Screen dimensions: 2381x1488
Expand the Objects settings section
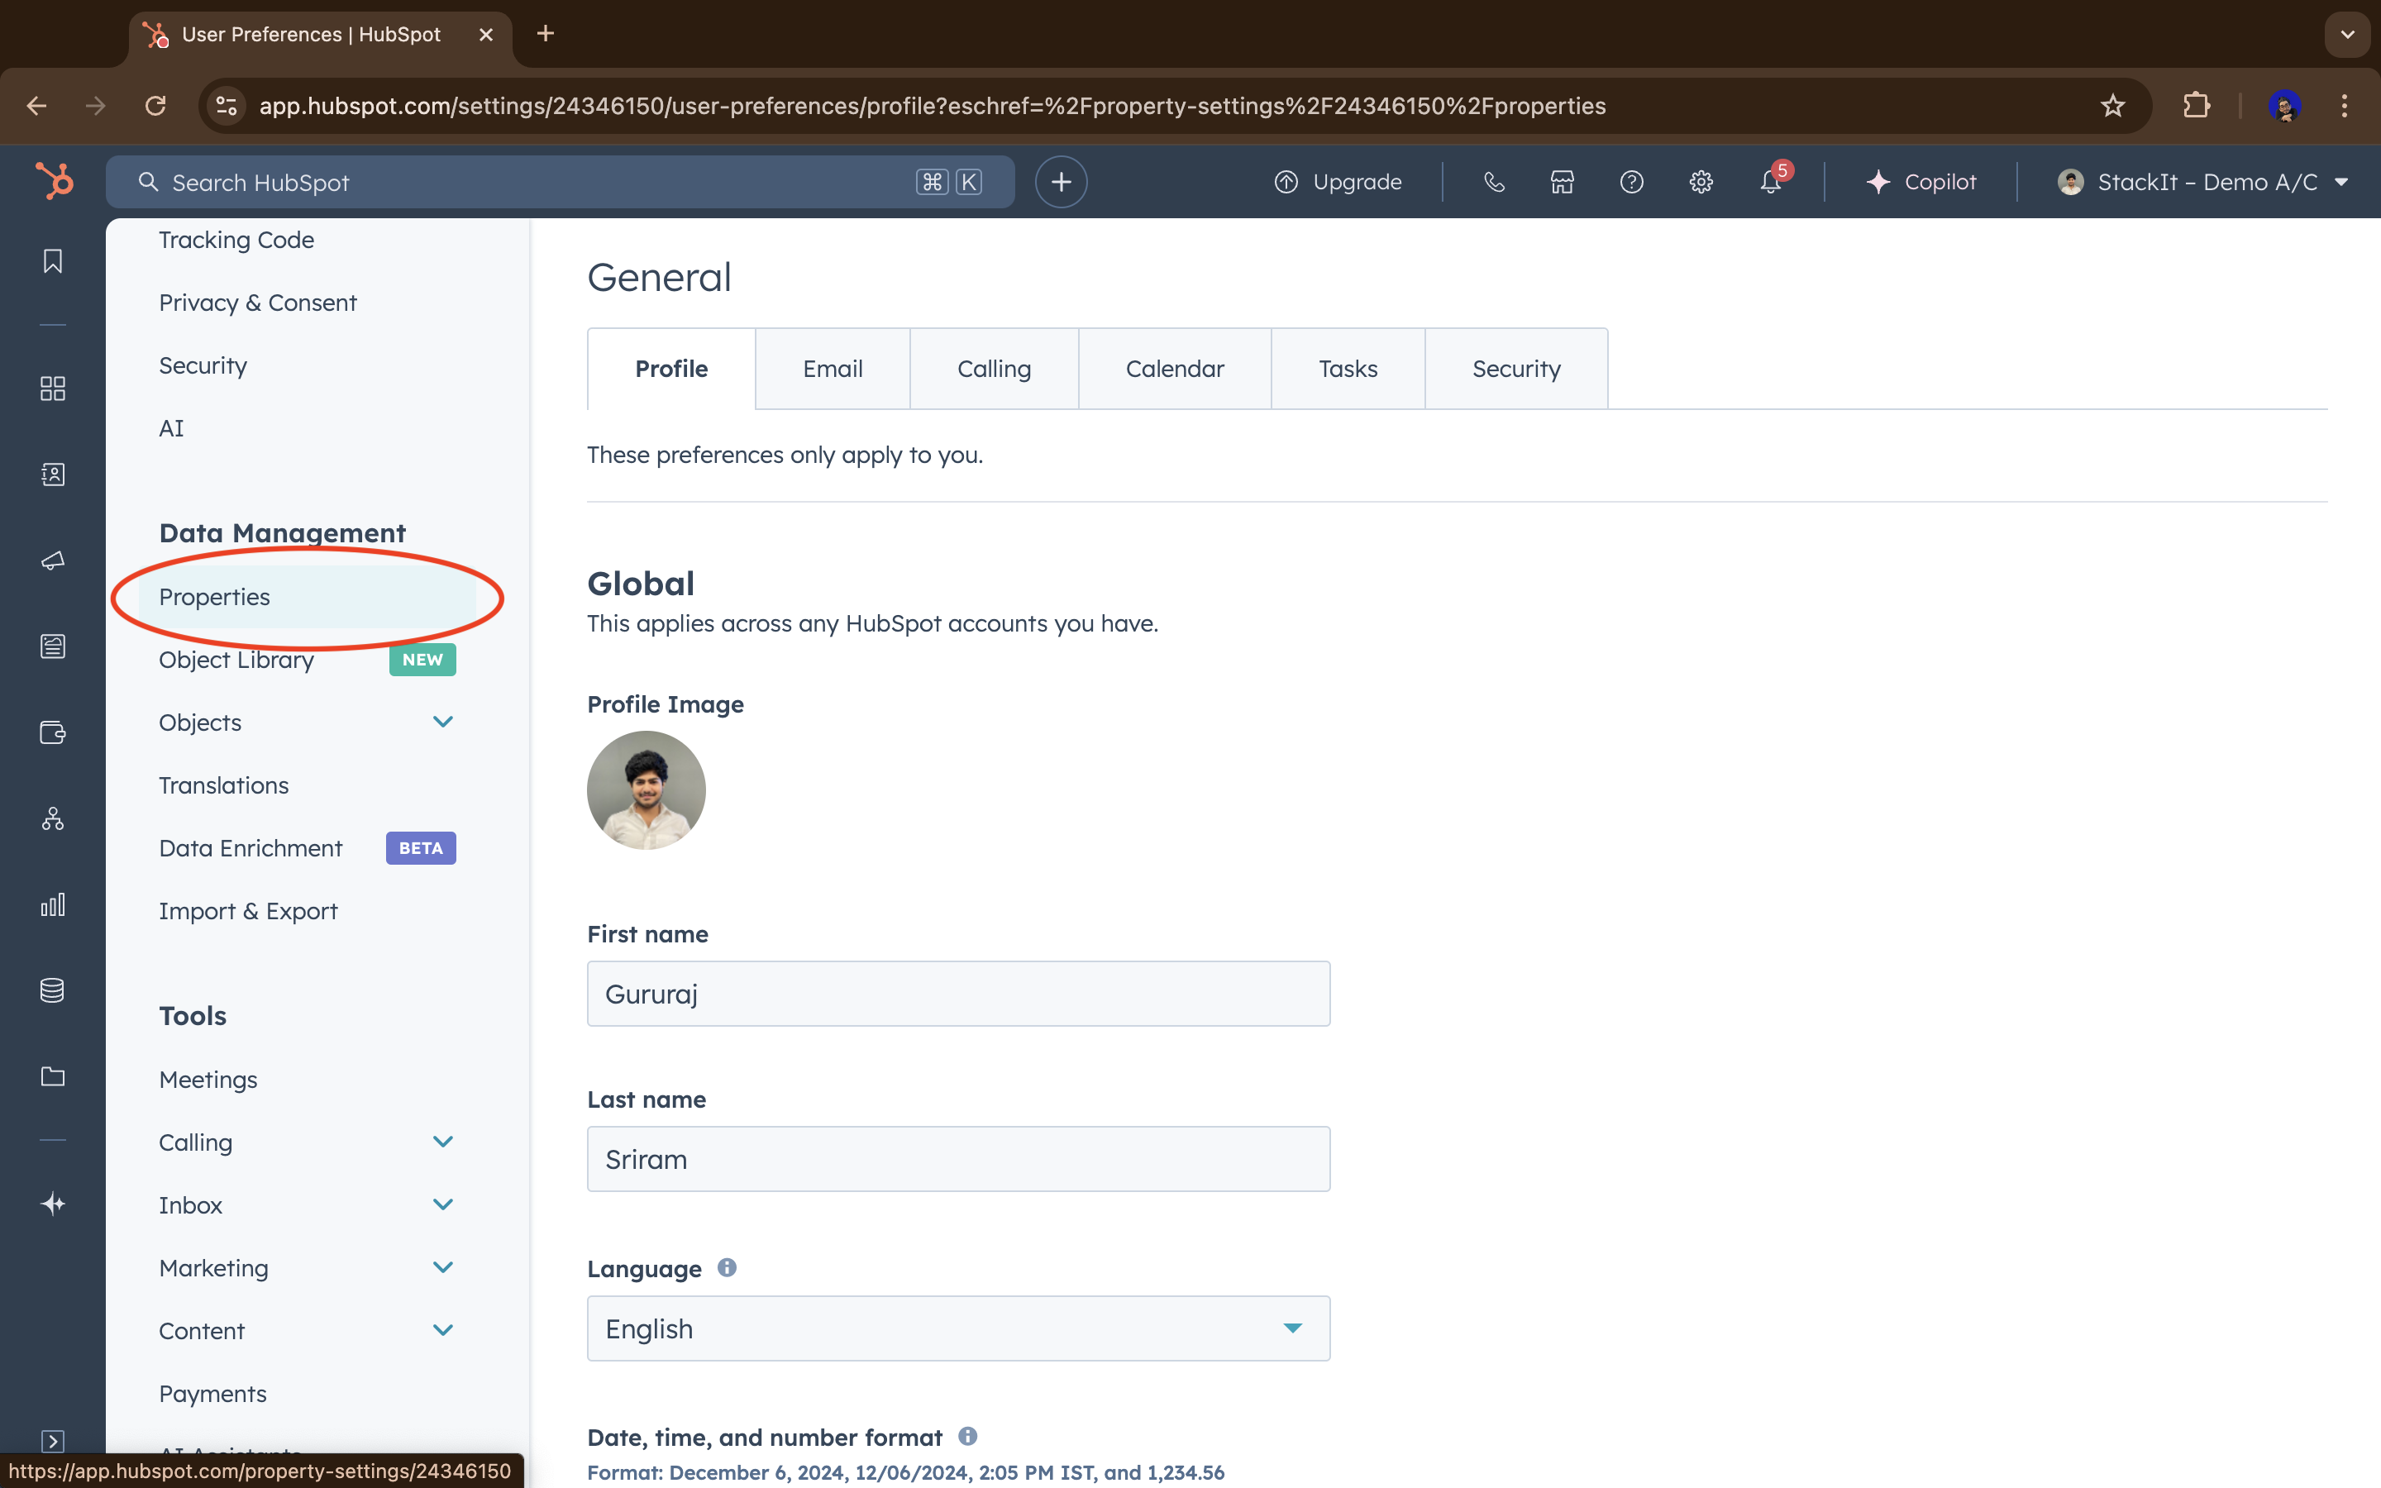pos(443,723)
